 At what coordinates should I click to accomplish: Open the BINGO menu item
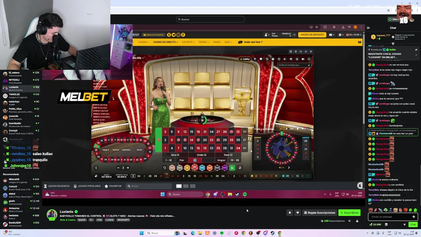tap(217, 42)
